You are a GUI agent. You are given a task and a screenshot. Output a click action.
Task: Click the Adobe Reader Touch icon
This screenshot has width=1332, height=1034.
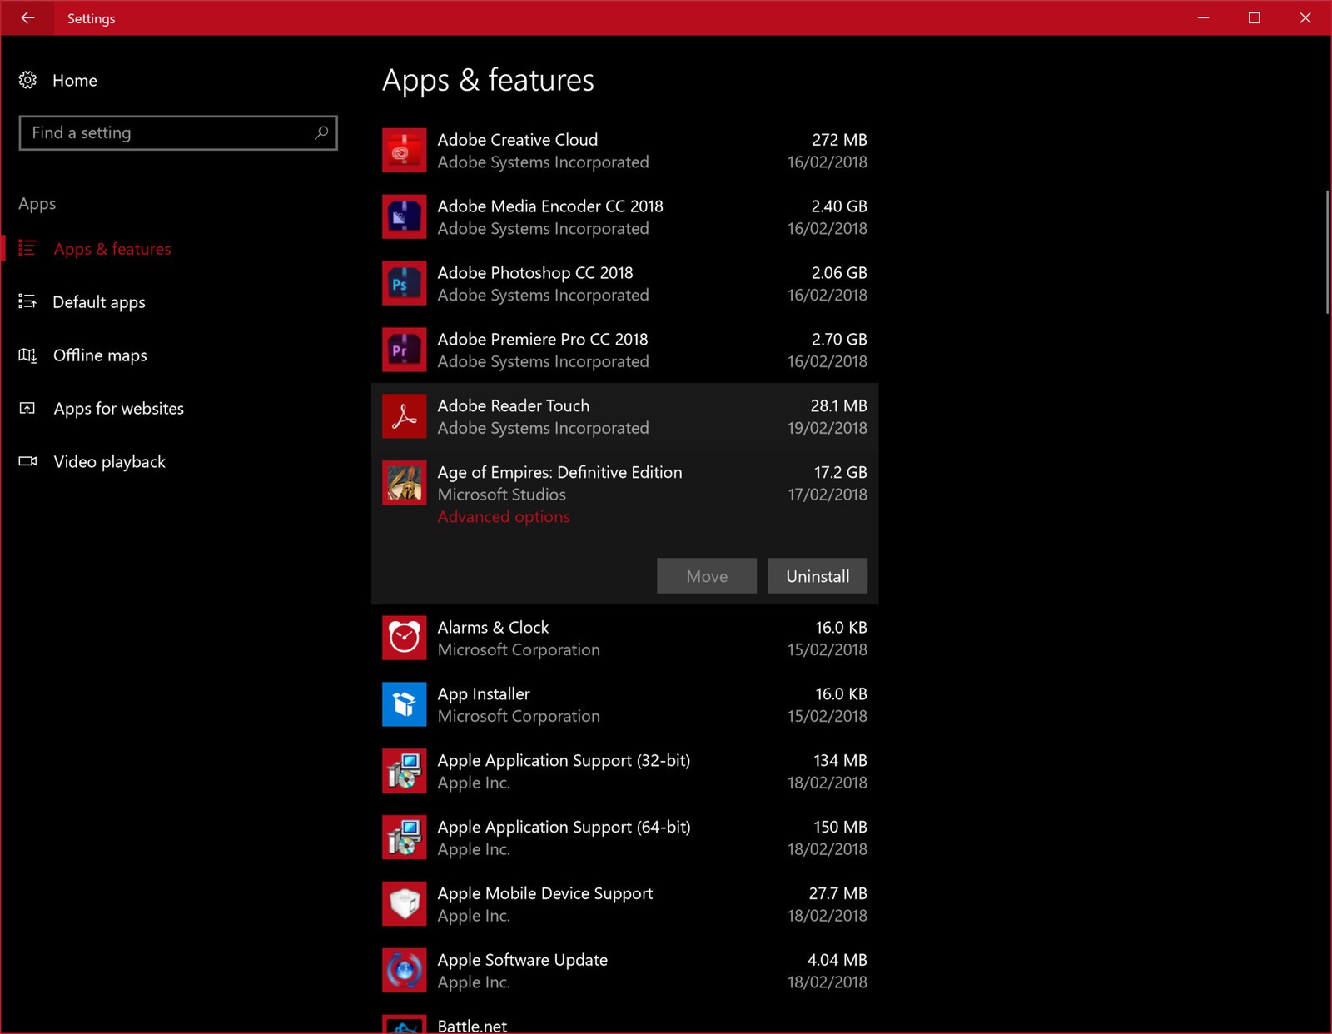pyautogui.click(x=405, y=416)
